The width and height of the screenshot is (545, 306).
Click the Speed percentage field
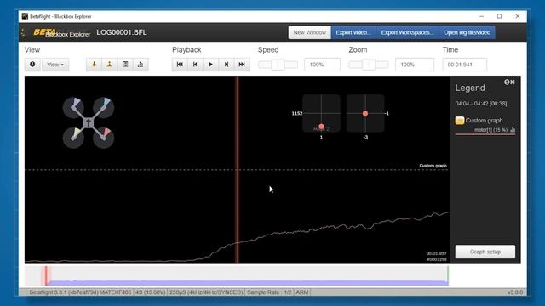tap(322, 65)
